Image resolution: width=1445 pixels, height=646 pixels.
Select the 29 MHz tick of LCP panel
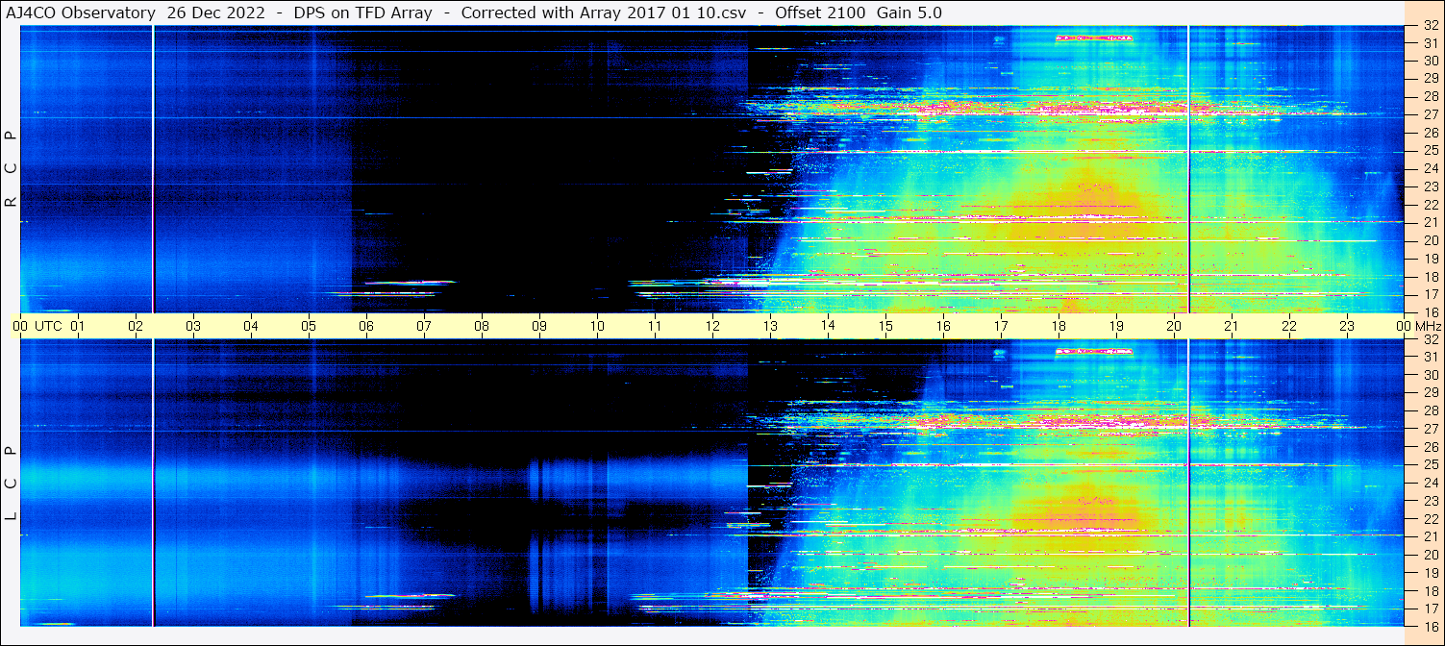pyautogui.click(x=1430, y=393)
